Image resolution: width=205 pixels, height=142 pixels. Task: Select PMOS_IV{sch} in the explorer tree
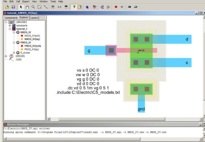[33, 46]
